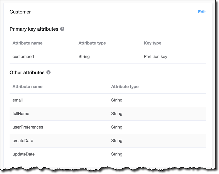
Task: Click String type in the customerId row
Action: pyautogui.click(x=84, y=57)
